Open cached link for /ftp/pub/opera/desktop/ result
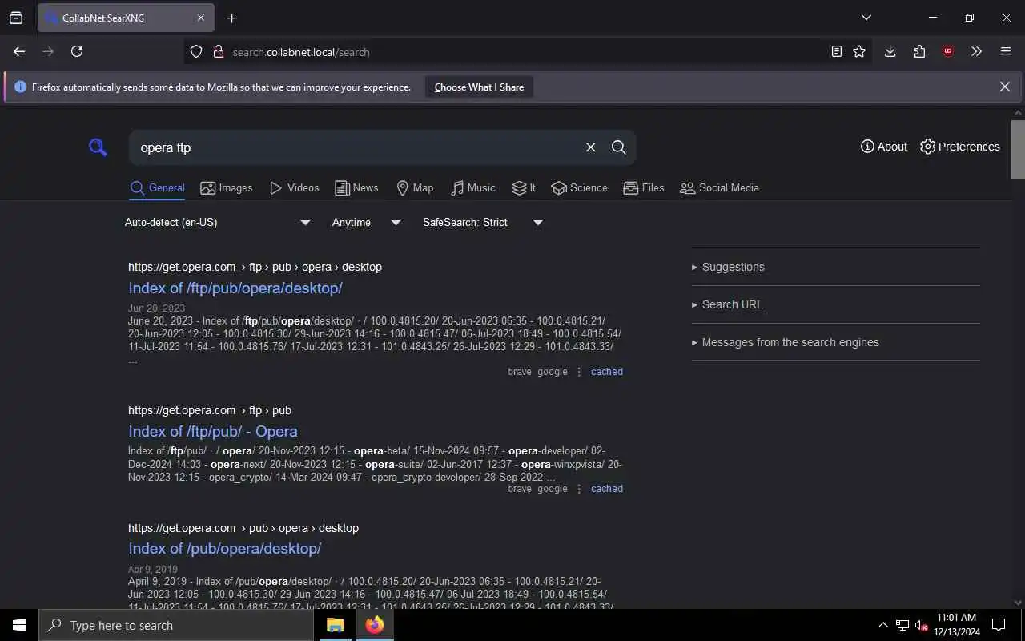 (x=607, y=372)
